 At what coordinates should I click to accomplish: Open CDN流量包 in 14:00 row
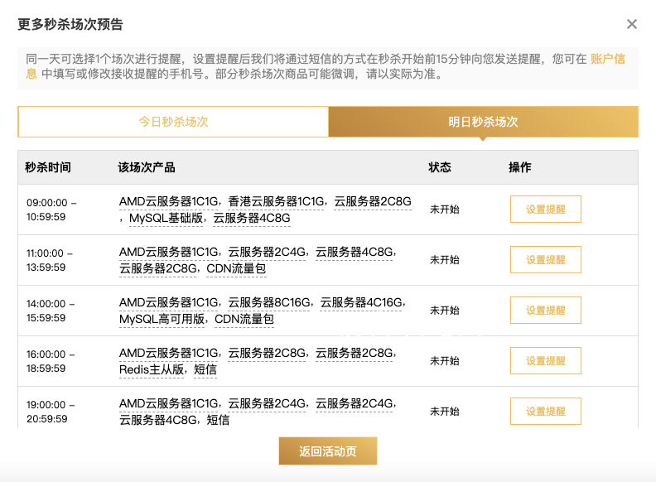click(x=244, y=319)
